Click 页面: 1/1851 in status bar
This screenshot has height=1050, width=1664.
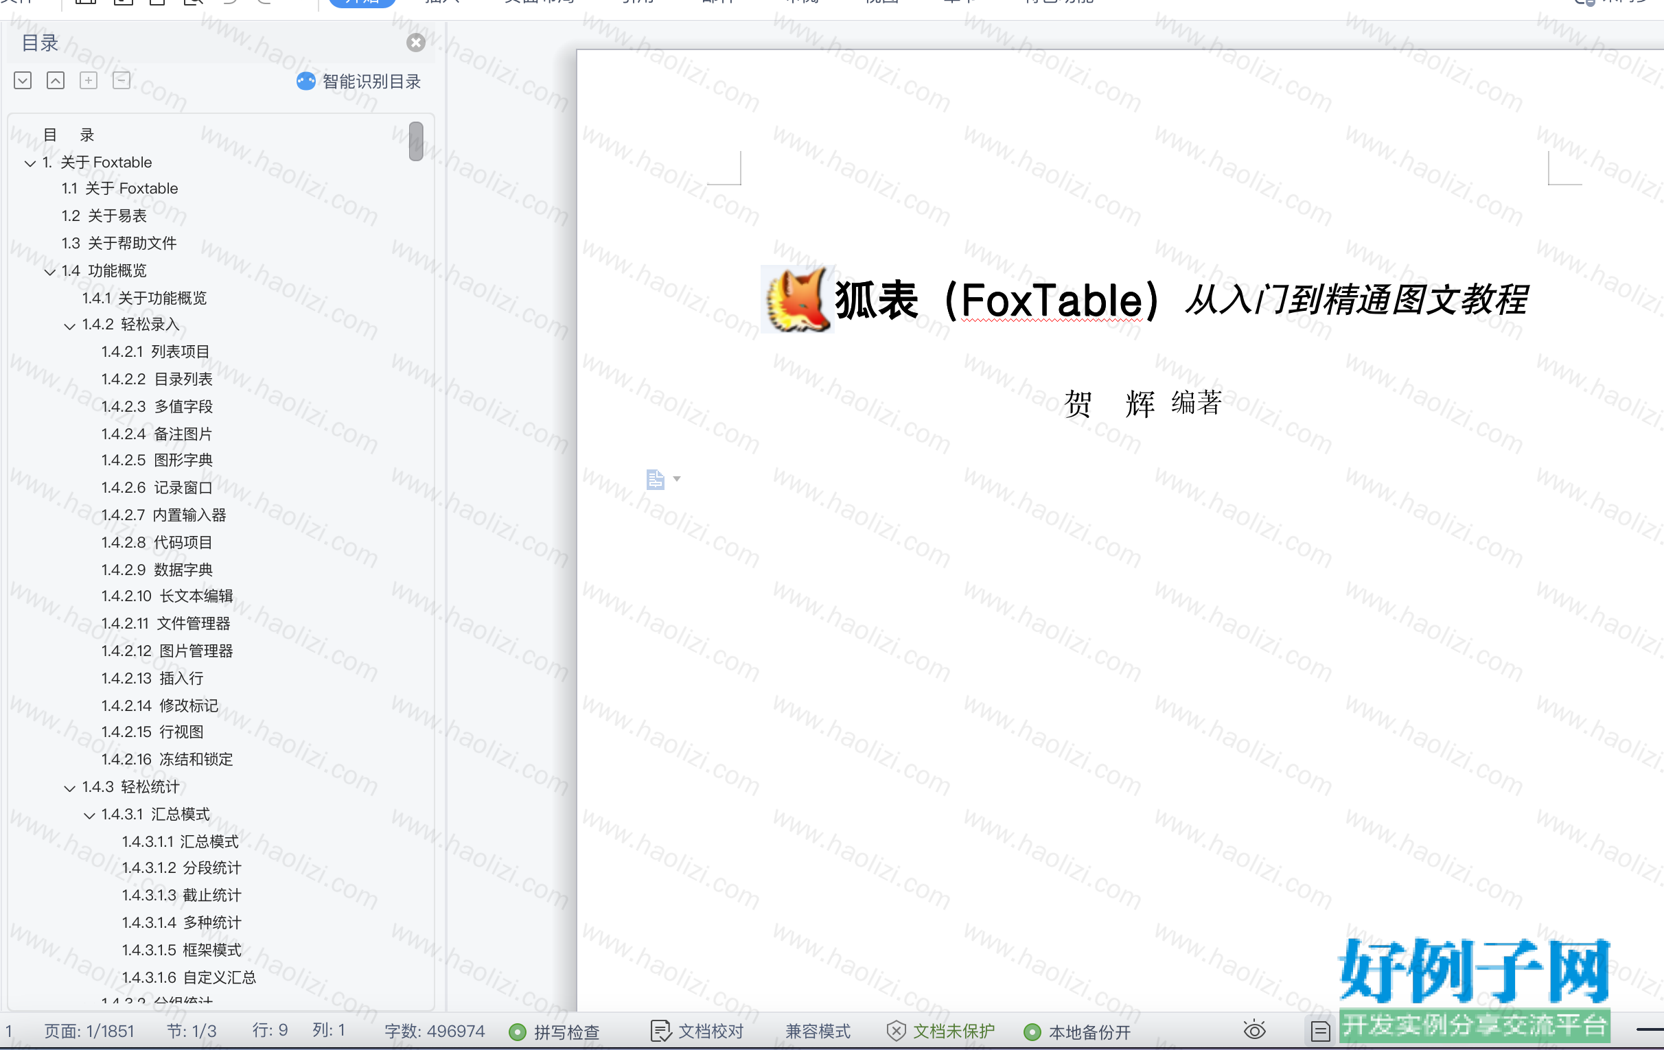click(89, 1031)
